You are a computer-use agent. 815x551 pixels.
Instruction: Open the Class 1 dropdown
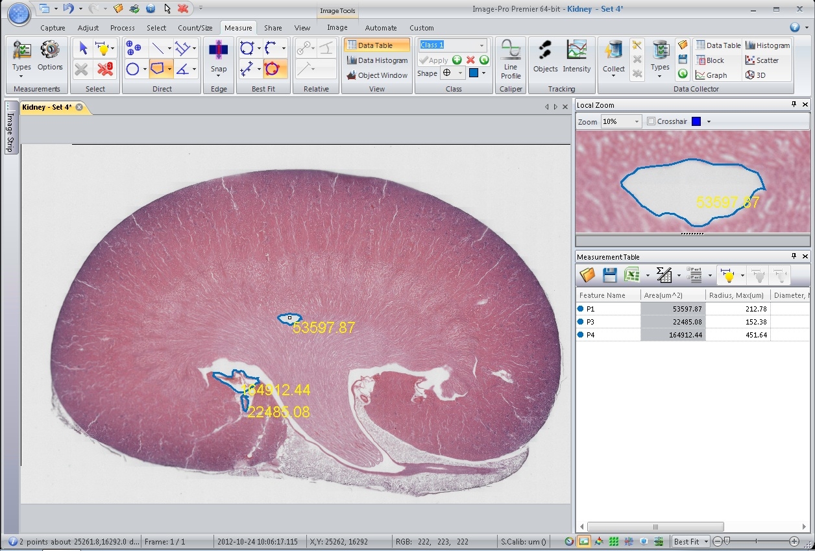[x=480, y=45]
